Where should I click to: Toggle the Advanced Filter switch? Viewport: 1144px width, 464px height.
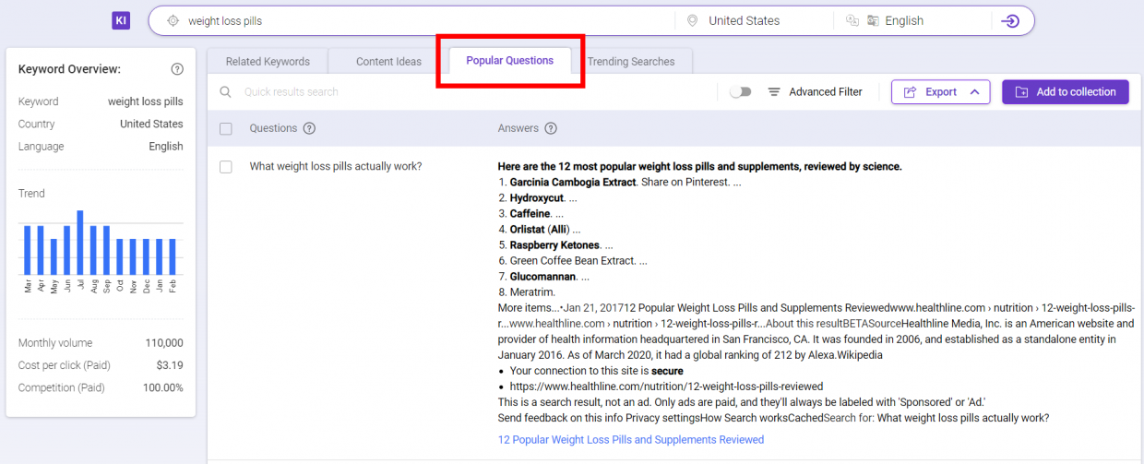(740, 92)
